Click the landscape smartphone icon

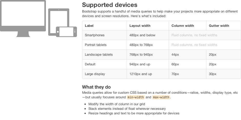coord(66,32)
